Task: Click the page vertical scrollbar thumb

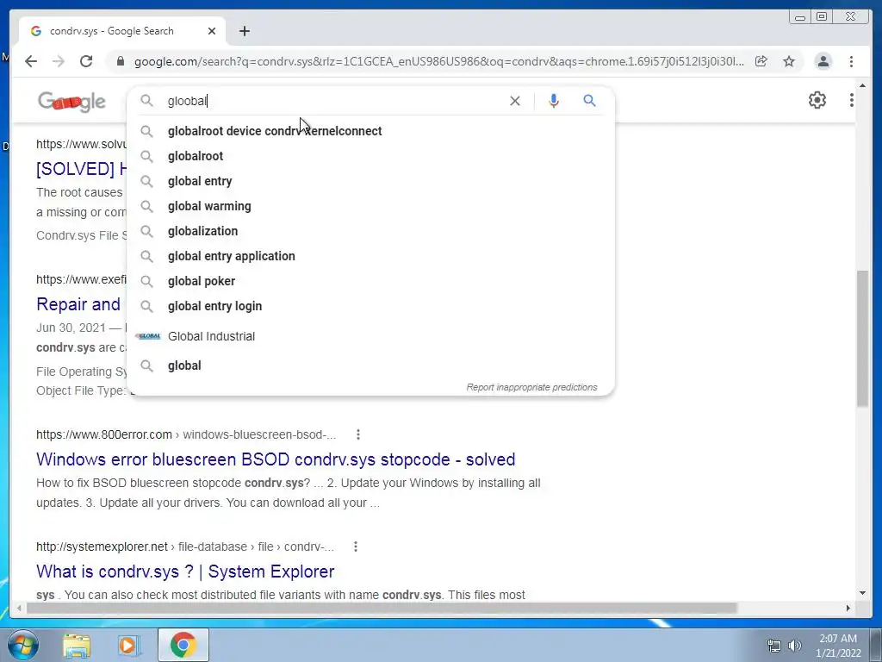Action: click(862, 338)
